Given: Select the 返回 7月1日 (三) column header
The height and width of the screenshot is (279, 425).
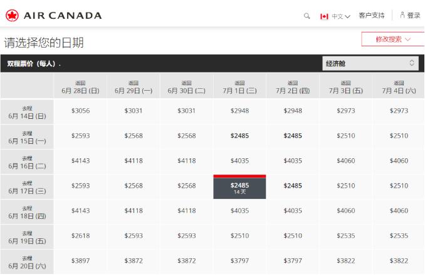Looking at the screenshot, I should [x=239, y=86].
